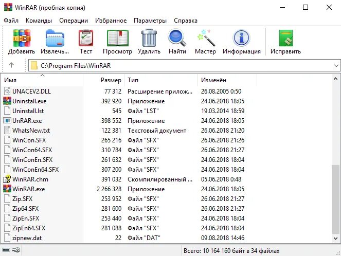Open the Просмотр (View) book icon
341x256 pixels.
117,38
